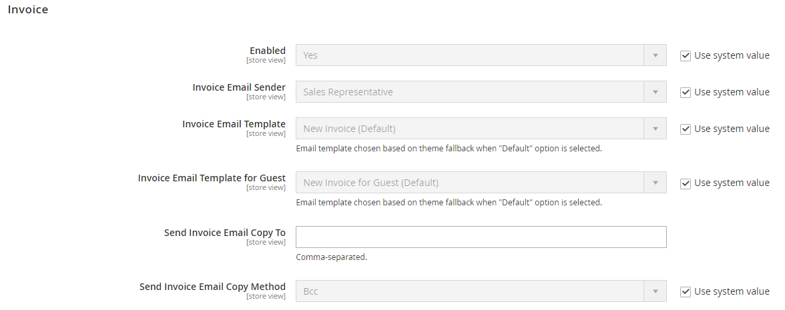The image size is (785, 310).
Task: Click the Invoice Email Sender label
Action: pos(239,87)
